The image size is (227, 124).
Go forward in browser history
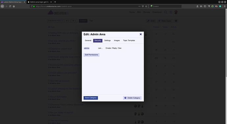[x=6, y=6]
